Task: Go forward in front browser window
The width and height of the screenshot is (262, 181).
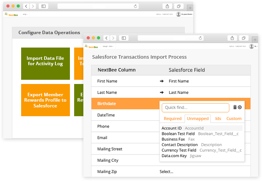Action: [x=113, y=38]
